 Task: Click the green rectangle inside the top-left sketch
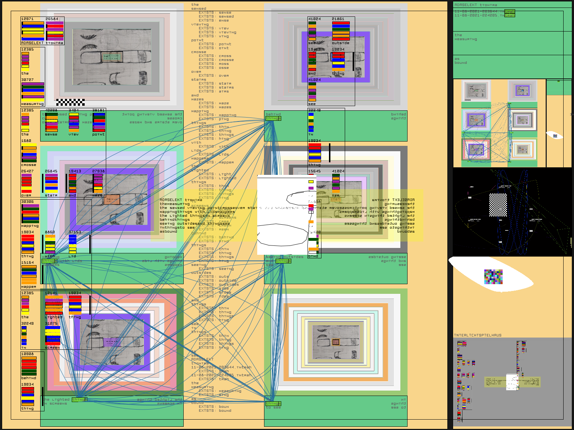tap(112, 57)
